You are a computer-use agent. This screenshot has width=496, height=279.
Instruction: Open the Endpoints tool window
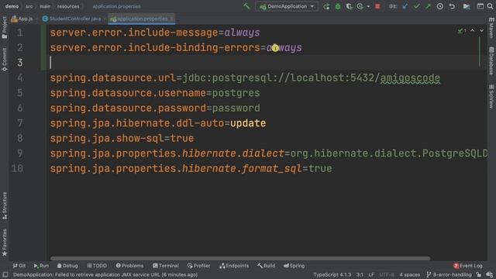(x=234, y=266)
